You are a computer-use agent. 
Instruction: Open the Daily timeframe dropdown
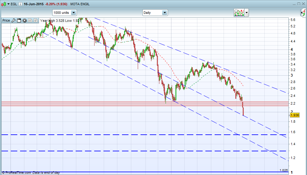(165, 13)
